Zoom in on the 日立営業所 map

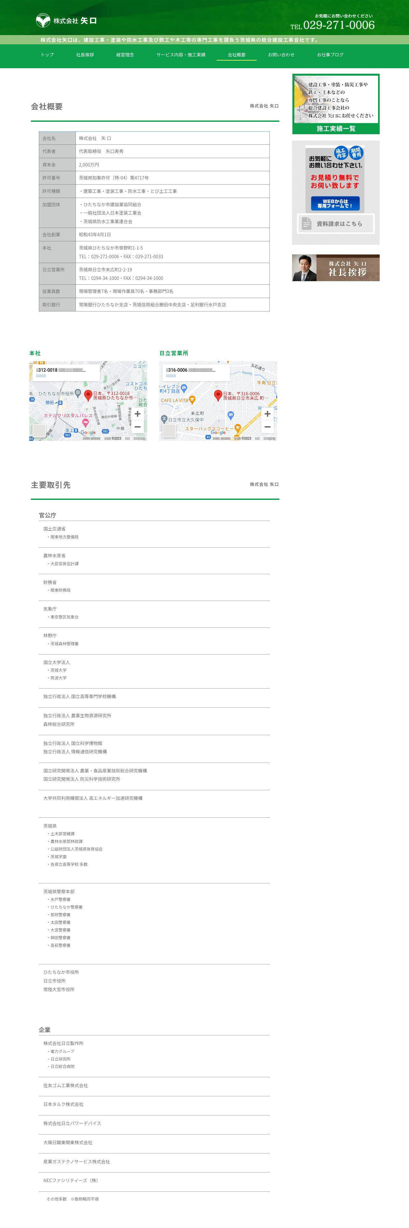267,414
